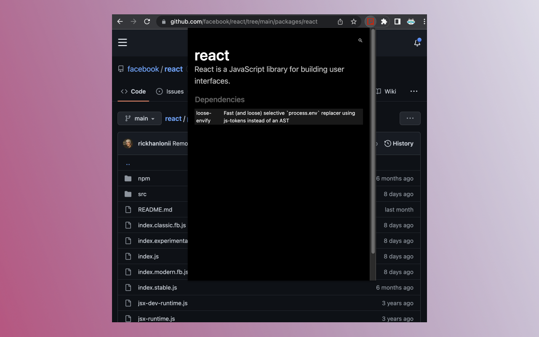Toggle the browser side panel icon
The height and width of the screenshot is (337, 539).
(x=397, y=21)
